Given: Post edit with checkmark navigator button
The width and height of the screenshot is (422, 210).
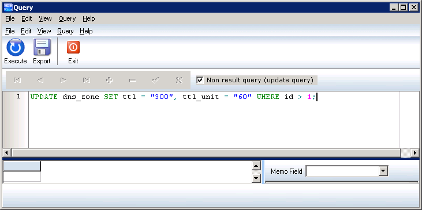Looking at the screenshot, I should 155,80.
